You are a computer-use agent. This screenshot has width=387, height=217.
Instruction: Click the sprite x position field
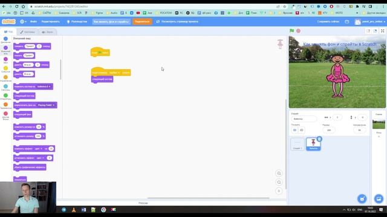(x=337, y=118)
